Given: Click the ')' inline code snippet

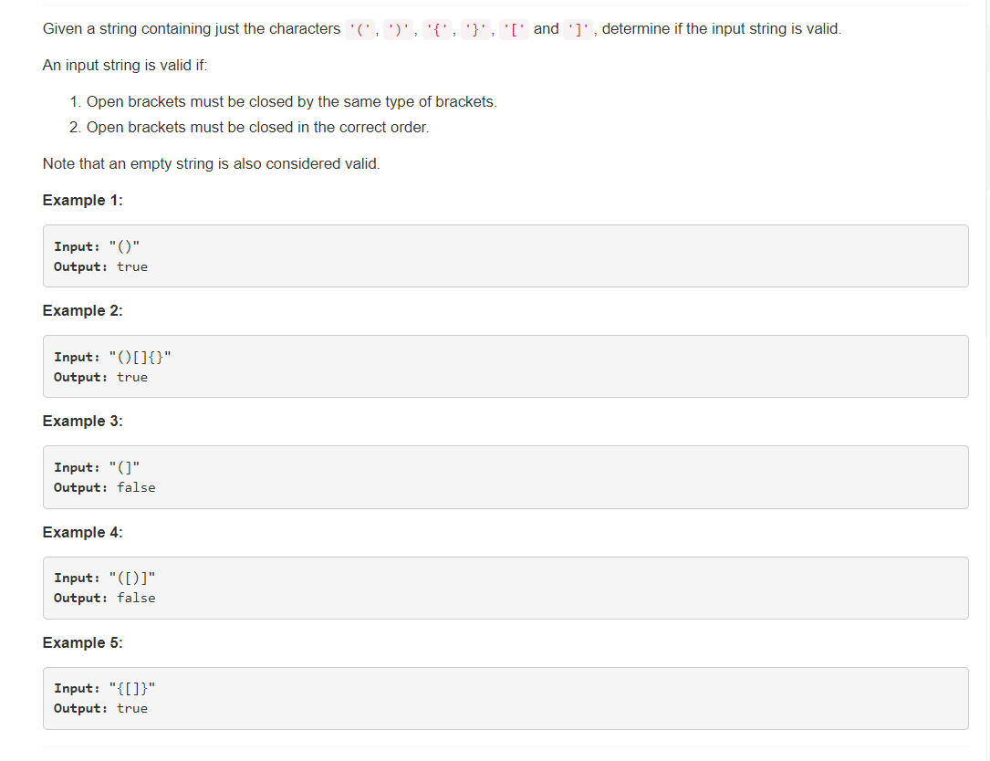Looking at the screenshot, I should (x=399, y=30).
